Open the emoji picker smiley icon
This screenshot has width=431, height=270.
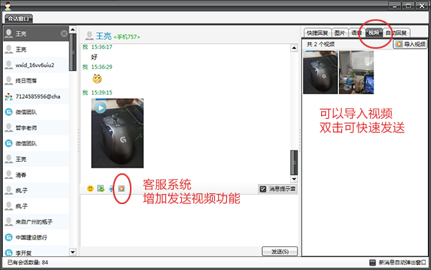click(91, 188)
